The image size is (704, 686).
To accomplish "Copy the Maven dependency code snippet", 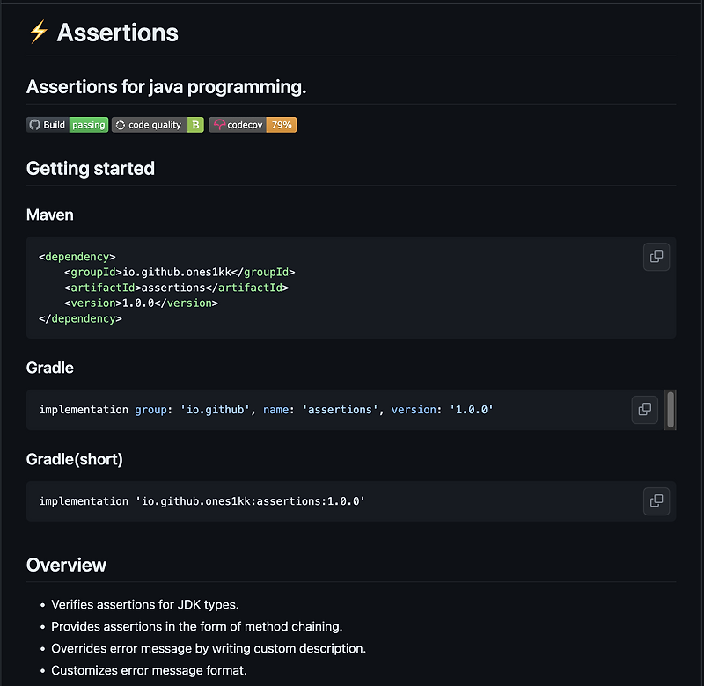I will 656,256.
